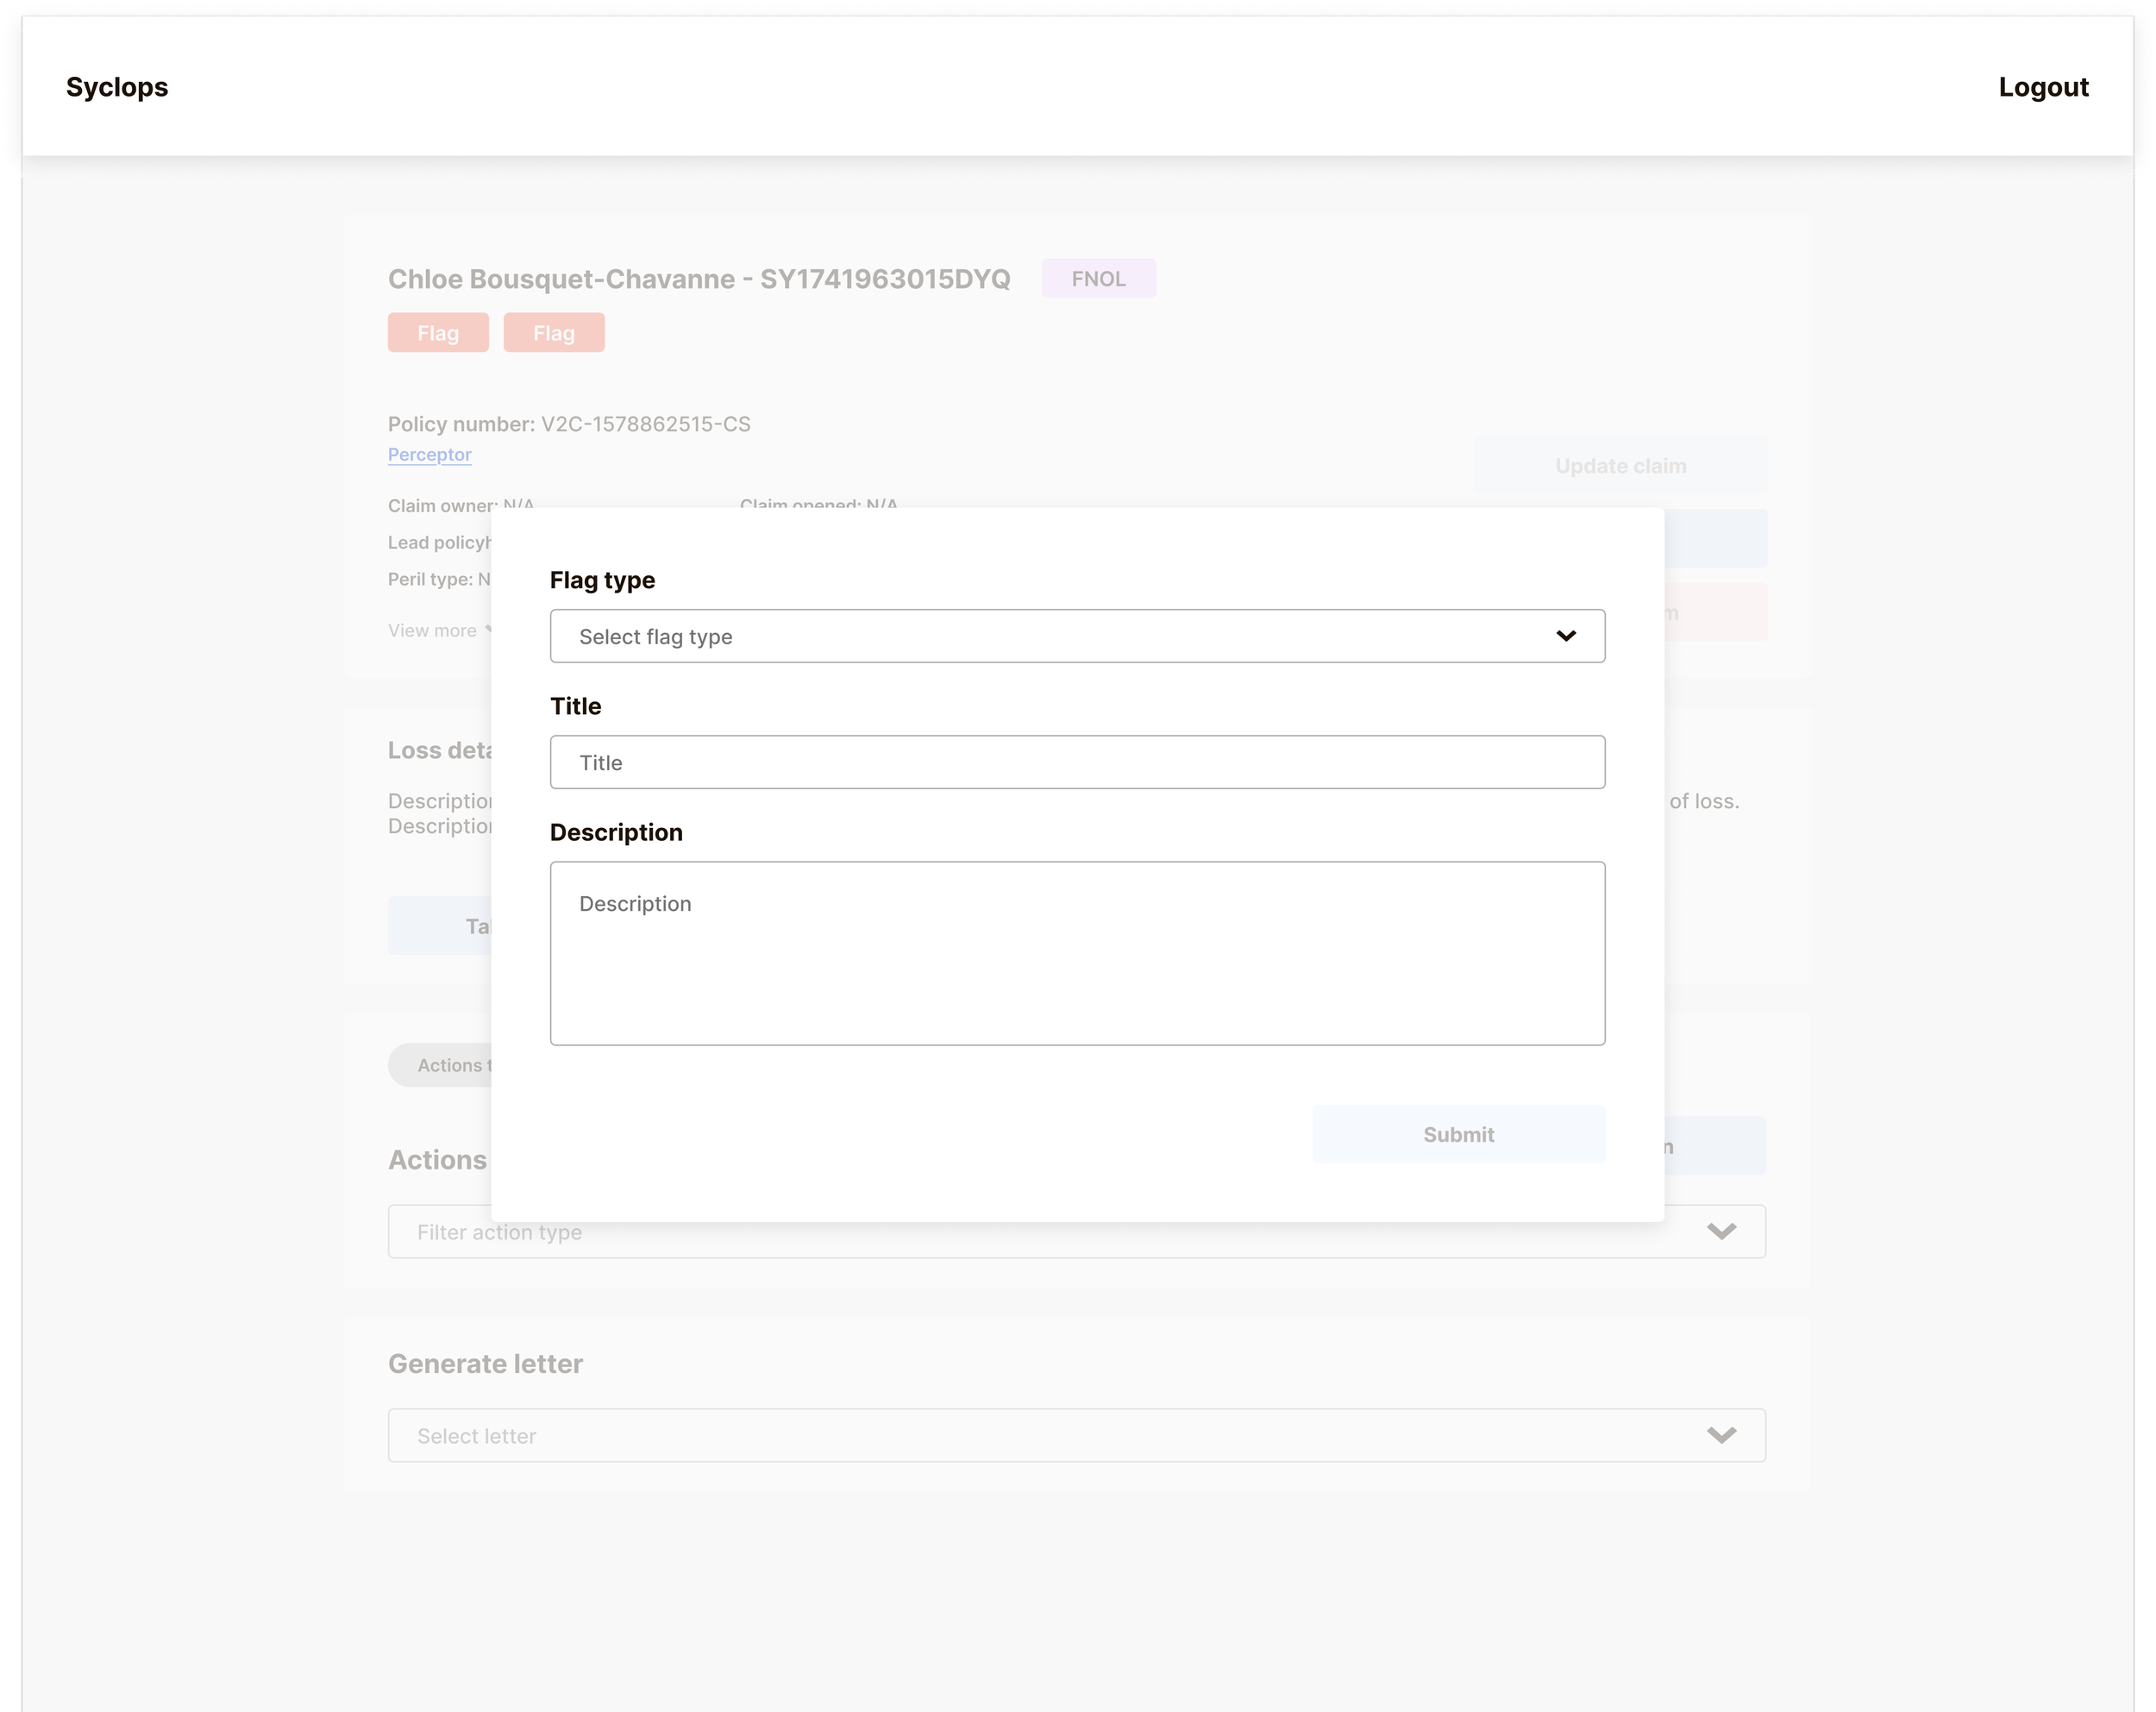Click the FNOL status tag
The height and width of the screenshot is (1712, 2156).
click(x=1098, y=278)
